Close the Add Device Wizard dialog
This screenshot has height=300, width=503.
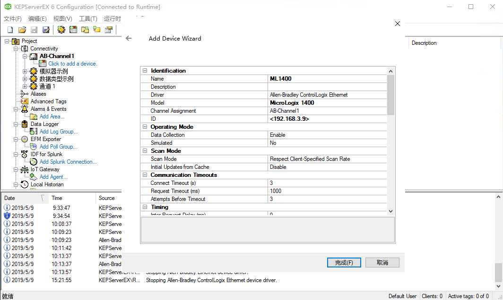(x=398, y=24)
